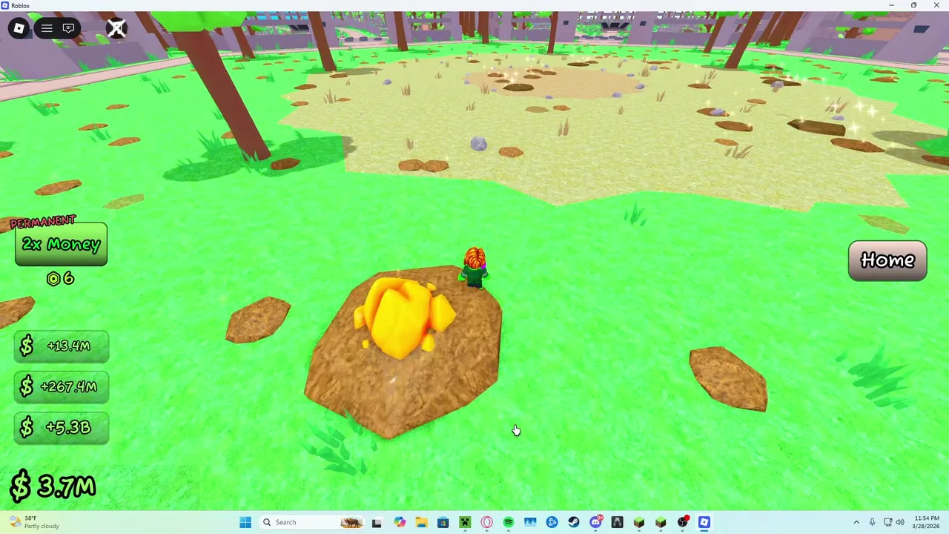Purchase the +13.4M money pack
Image resolution: width=949 pixels, height=534 pixels.
[x=62, y=346]
